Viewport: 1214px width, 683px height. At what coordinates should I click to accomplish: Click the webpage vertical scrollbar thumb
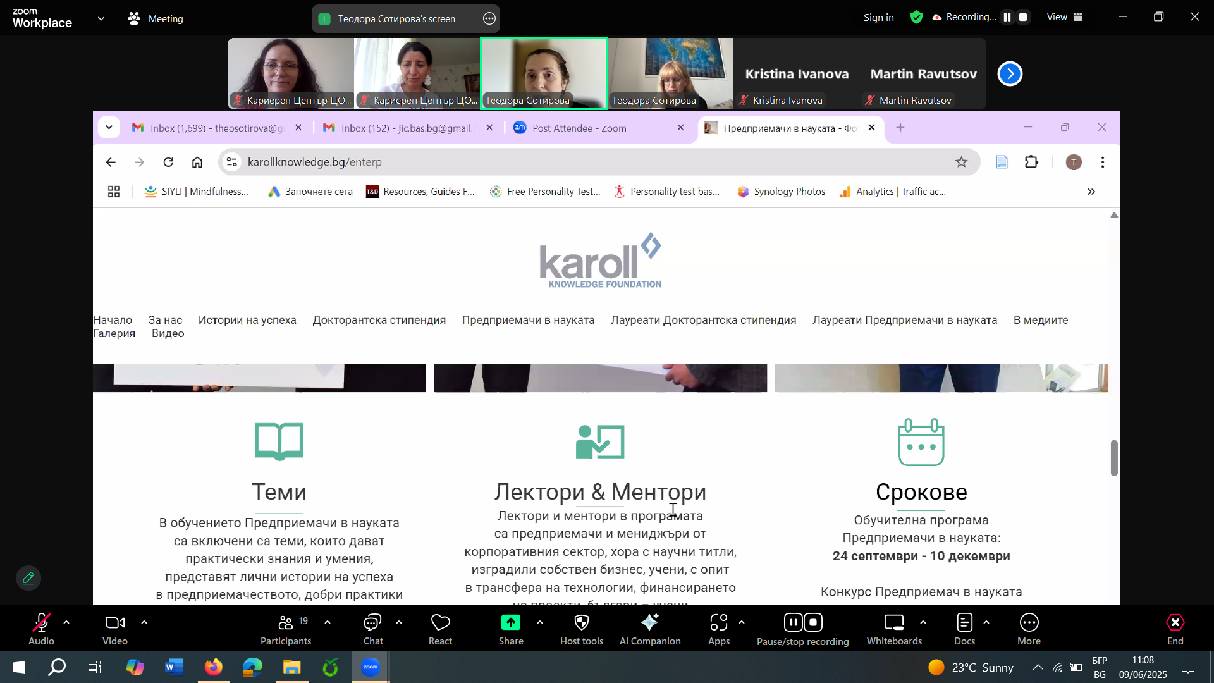pyautogui.click(x=1114, y=457)
